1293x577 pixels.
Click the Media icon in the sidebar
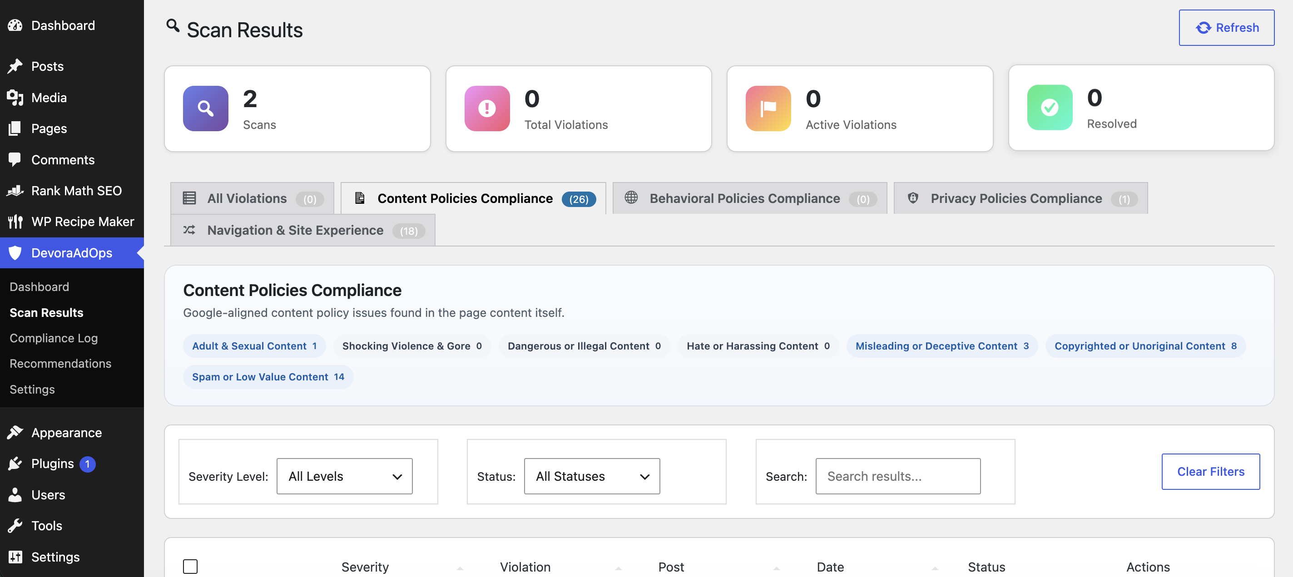click(15, 97)
